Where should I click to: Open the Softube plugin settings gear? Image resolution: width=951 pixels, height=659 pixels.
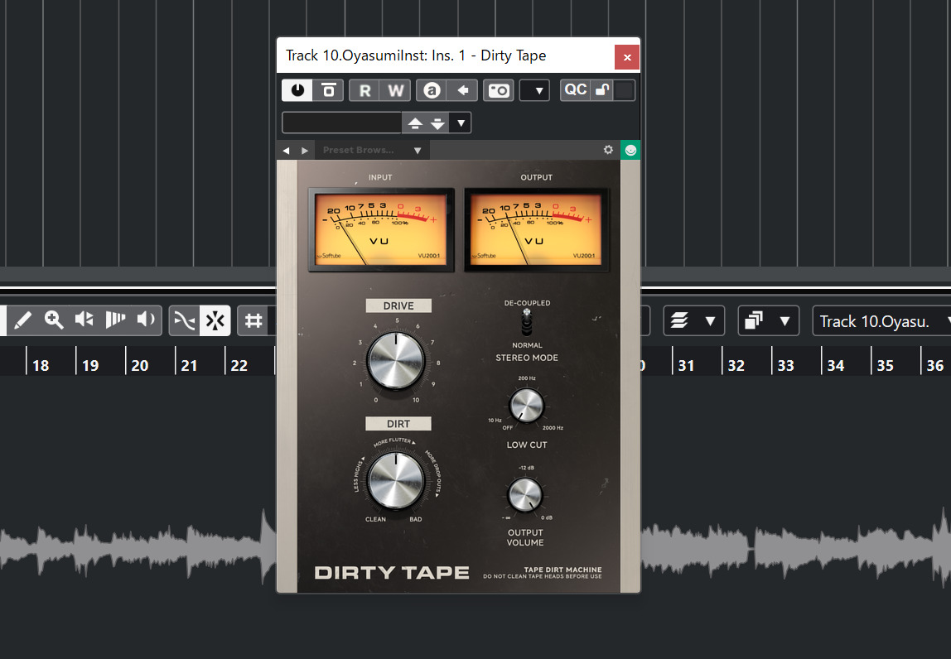pyautogui.click(x=608, y=150)
